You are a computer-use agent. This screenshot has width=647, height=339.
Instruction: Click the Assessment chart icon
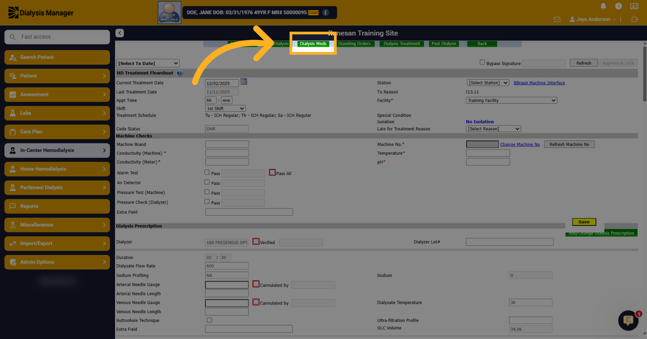(13, 94)
